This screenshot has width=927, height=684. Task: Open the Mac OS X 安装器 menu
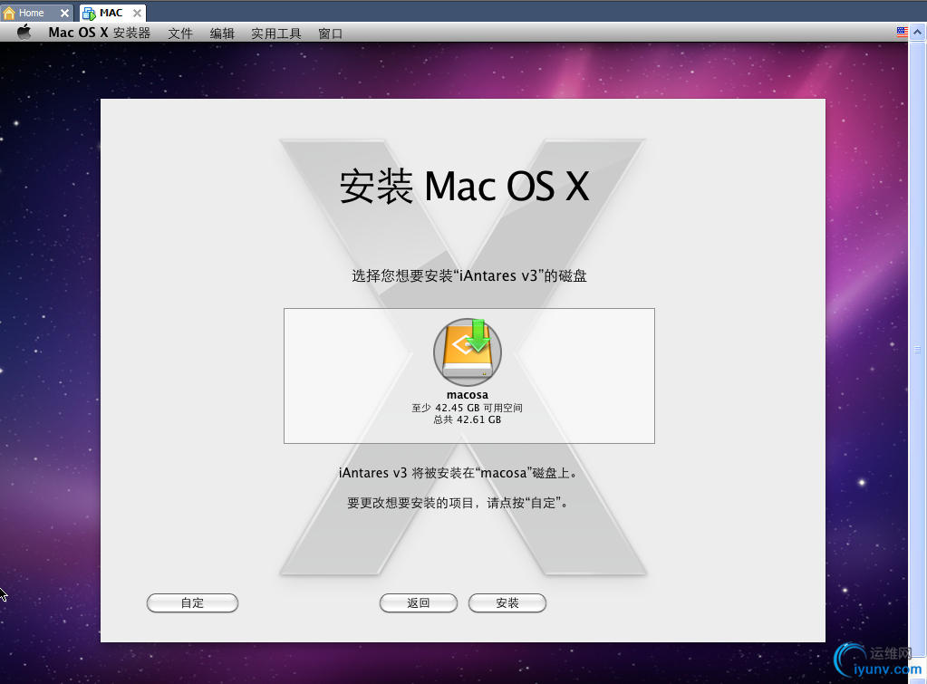click(100, 33)
